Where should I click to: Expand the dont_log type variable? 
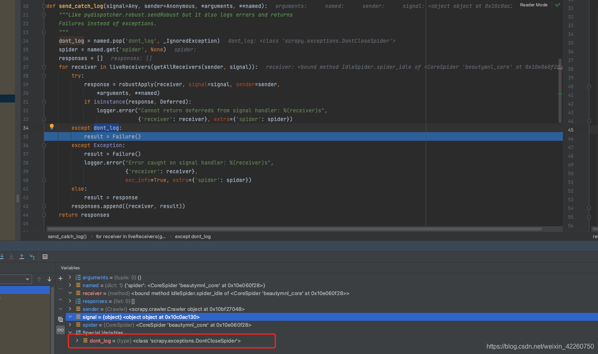(x=77, y=341)
